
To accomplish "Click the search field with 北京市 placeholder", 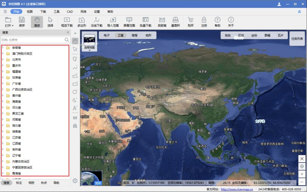I will point(32,40).
